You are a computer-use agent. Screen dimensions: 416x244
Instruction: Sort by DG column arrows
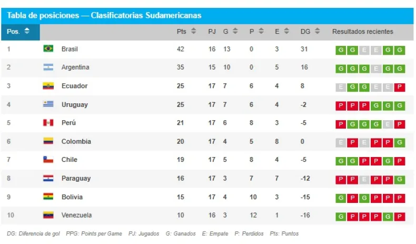coord(318,31)
